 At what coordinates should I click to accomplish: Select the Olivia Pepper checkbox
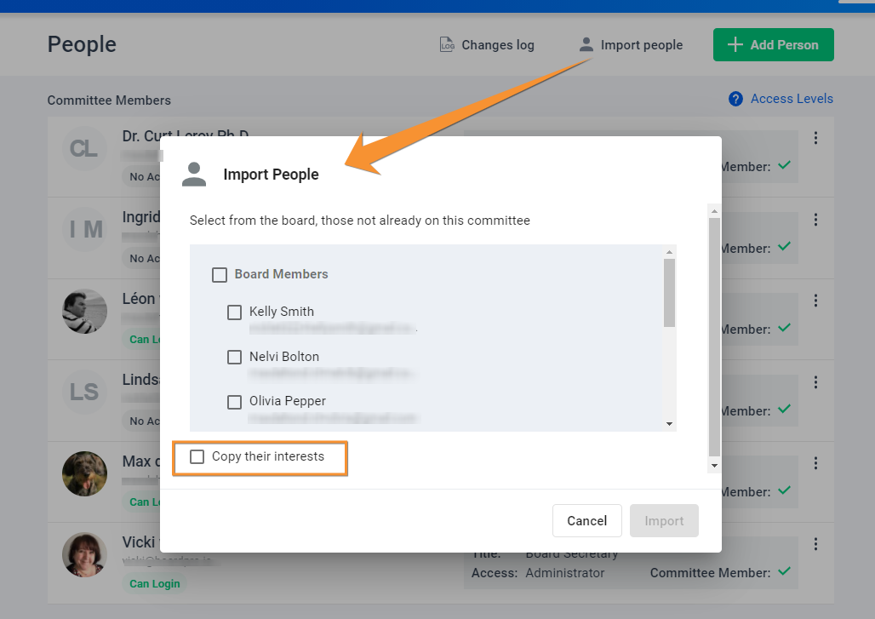pyautogui.click(x=235, y=402)
